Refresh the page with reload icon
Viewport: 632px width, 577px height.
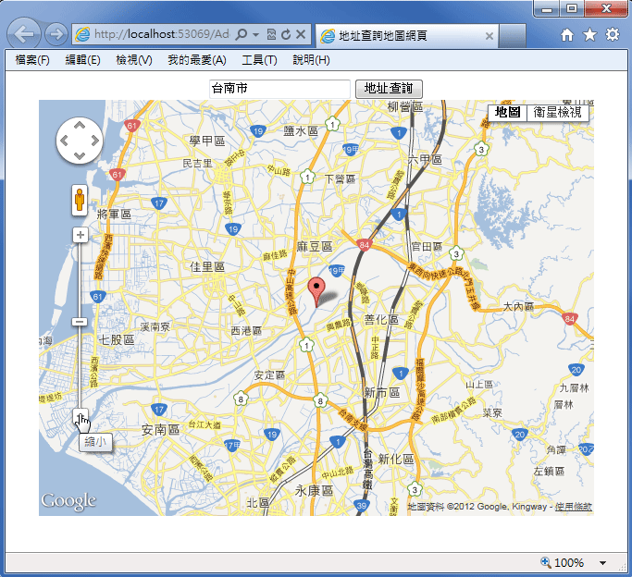click(x=286, y=34)
